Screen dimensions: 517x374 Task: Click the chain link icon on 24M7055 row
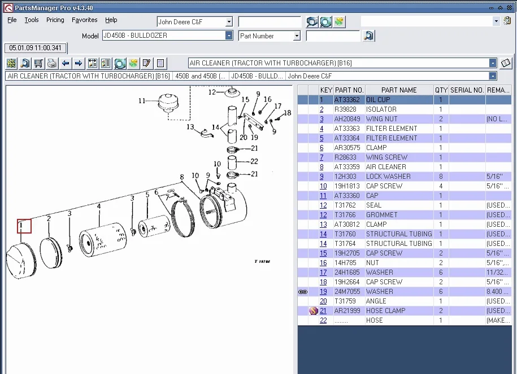click(303, 292)
